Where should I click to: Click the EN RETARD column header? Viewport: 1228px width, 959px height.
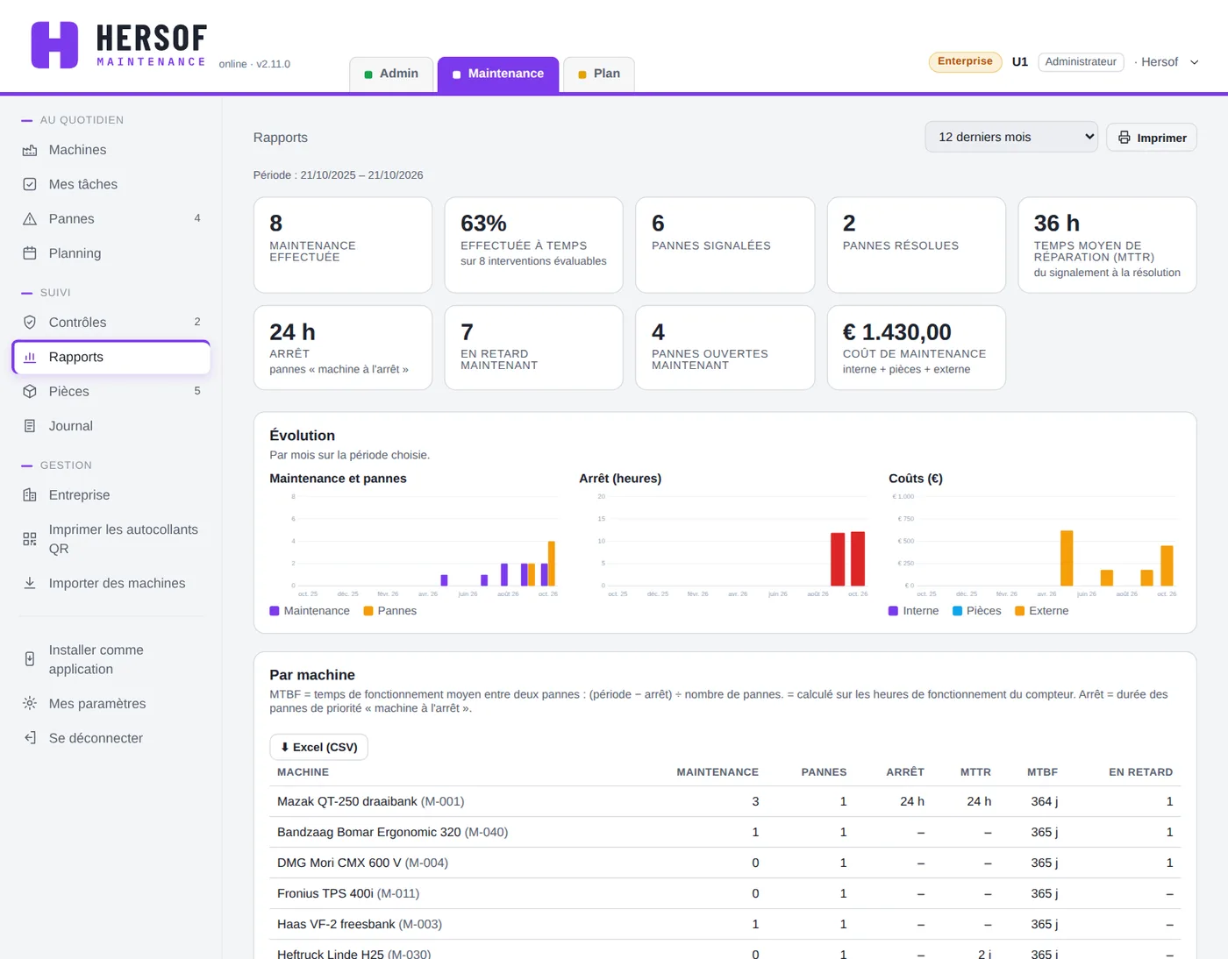[1140, 772]
